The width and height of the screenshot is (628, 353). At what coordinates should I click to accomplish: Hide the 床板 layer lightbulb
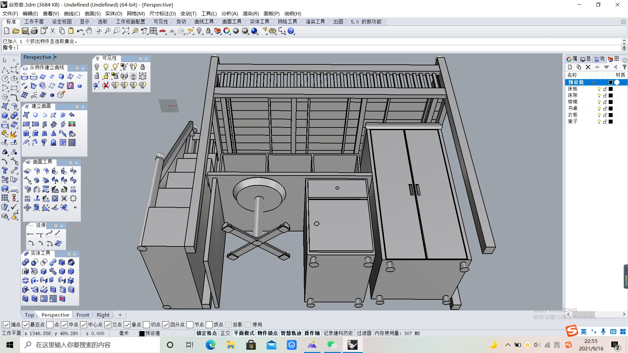(599, 89)
